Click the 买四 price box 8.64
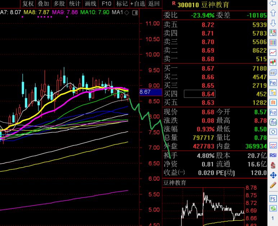The height and width of the screenshot is (226, 278). pyautogui.click(x=200, y=94)
